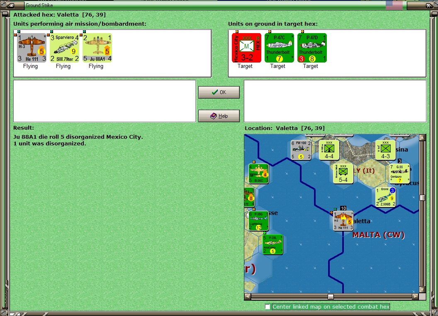Screen dimensions: 438x316
Task: Click the empty right results list box
Action: click(x=335, y=101)
